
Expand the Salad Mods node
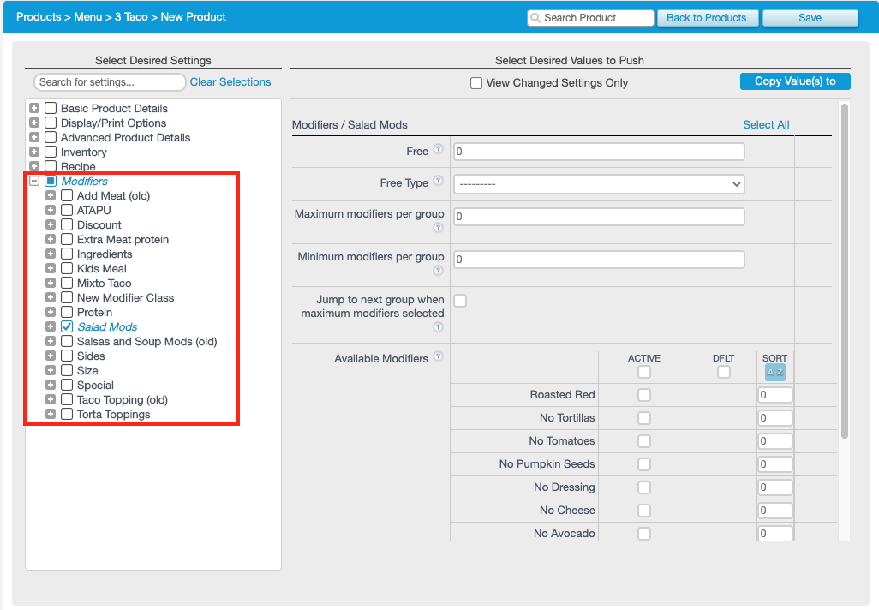click(x=51, y=326)
